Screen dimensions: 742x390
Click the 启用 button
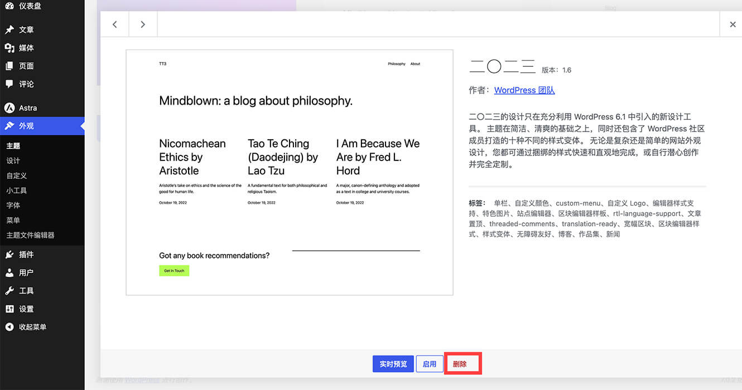pos(430,364)
